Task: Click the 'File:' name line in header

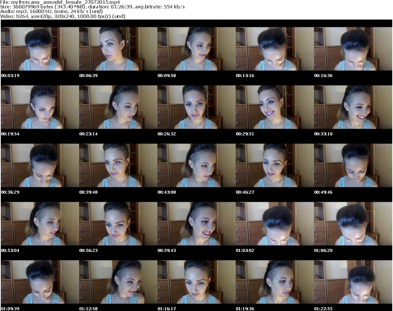Action: coord(60,2)
